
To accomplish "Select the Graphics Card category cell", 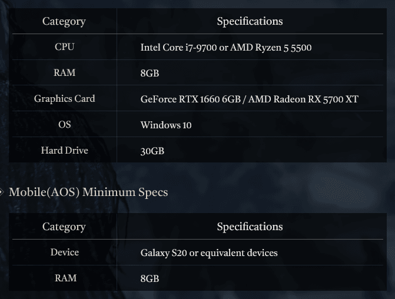I will [x=64, y=99].
